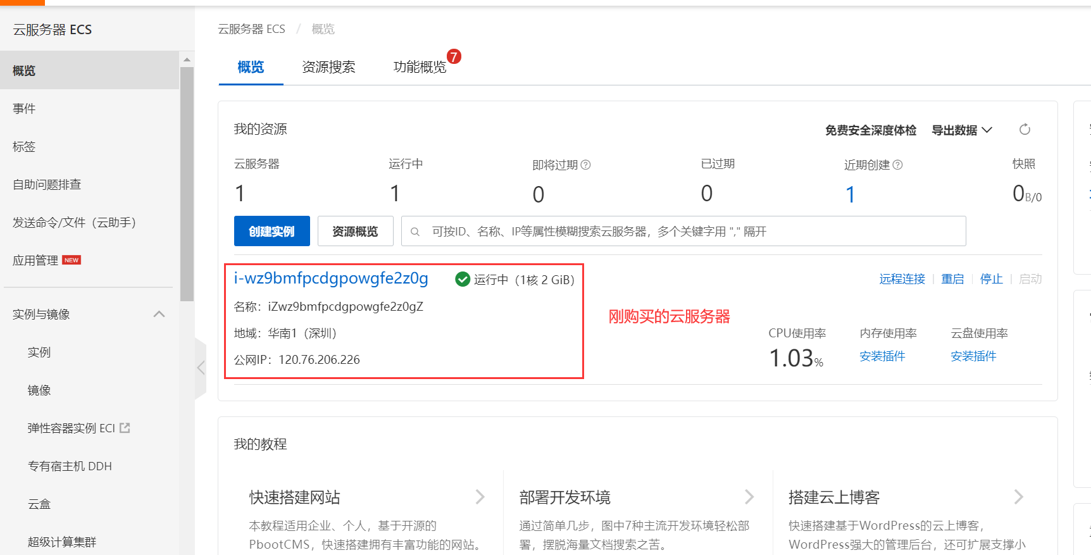
Task: Click the 近期创建 count 1
Action: tap(851, 194)
